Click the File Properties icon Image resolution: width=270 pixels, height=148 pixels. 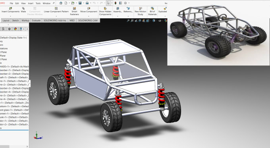[121, 3]
